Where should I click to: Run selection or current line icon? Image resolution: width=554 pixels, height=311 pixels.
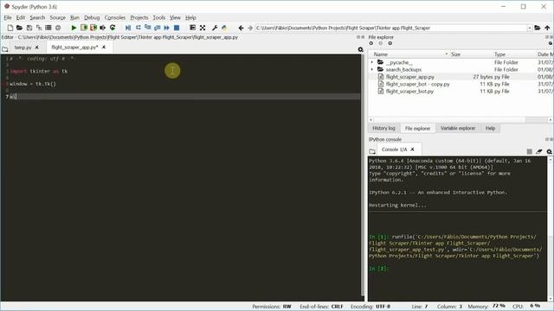[x=103, y=28]
